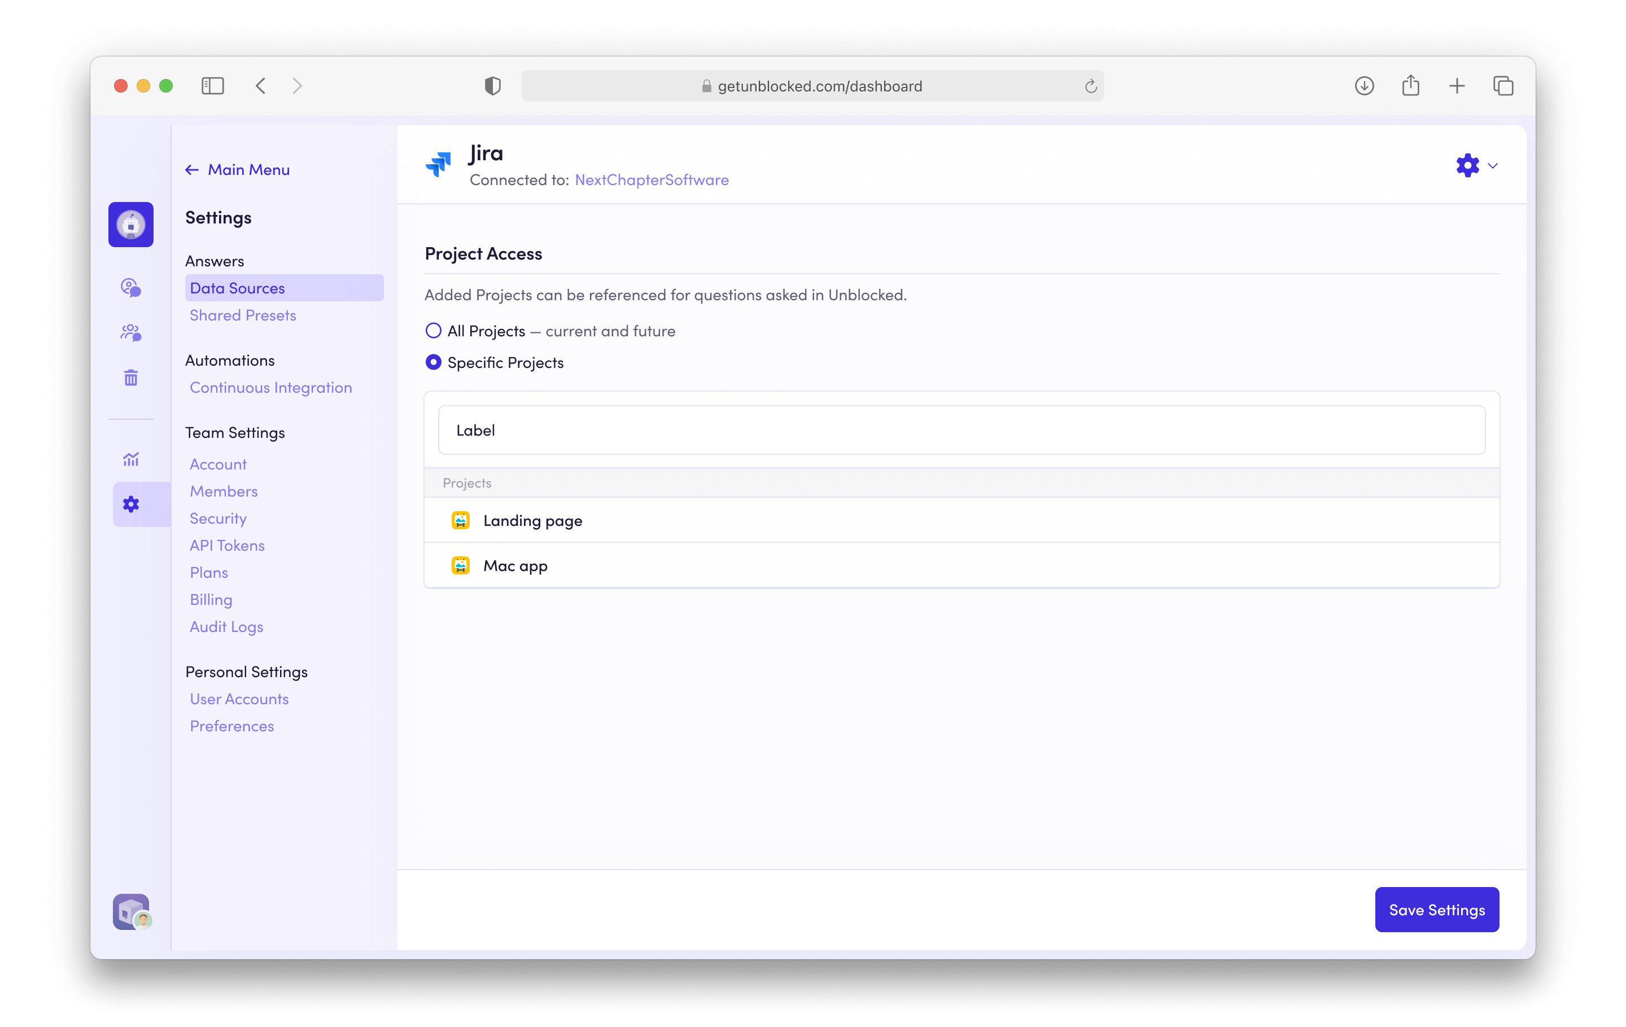View analytics via the chart sidebar icon
Viewport: 1626px width, 1027px height.
click(130, 459)
